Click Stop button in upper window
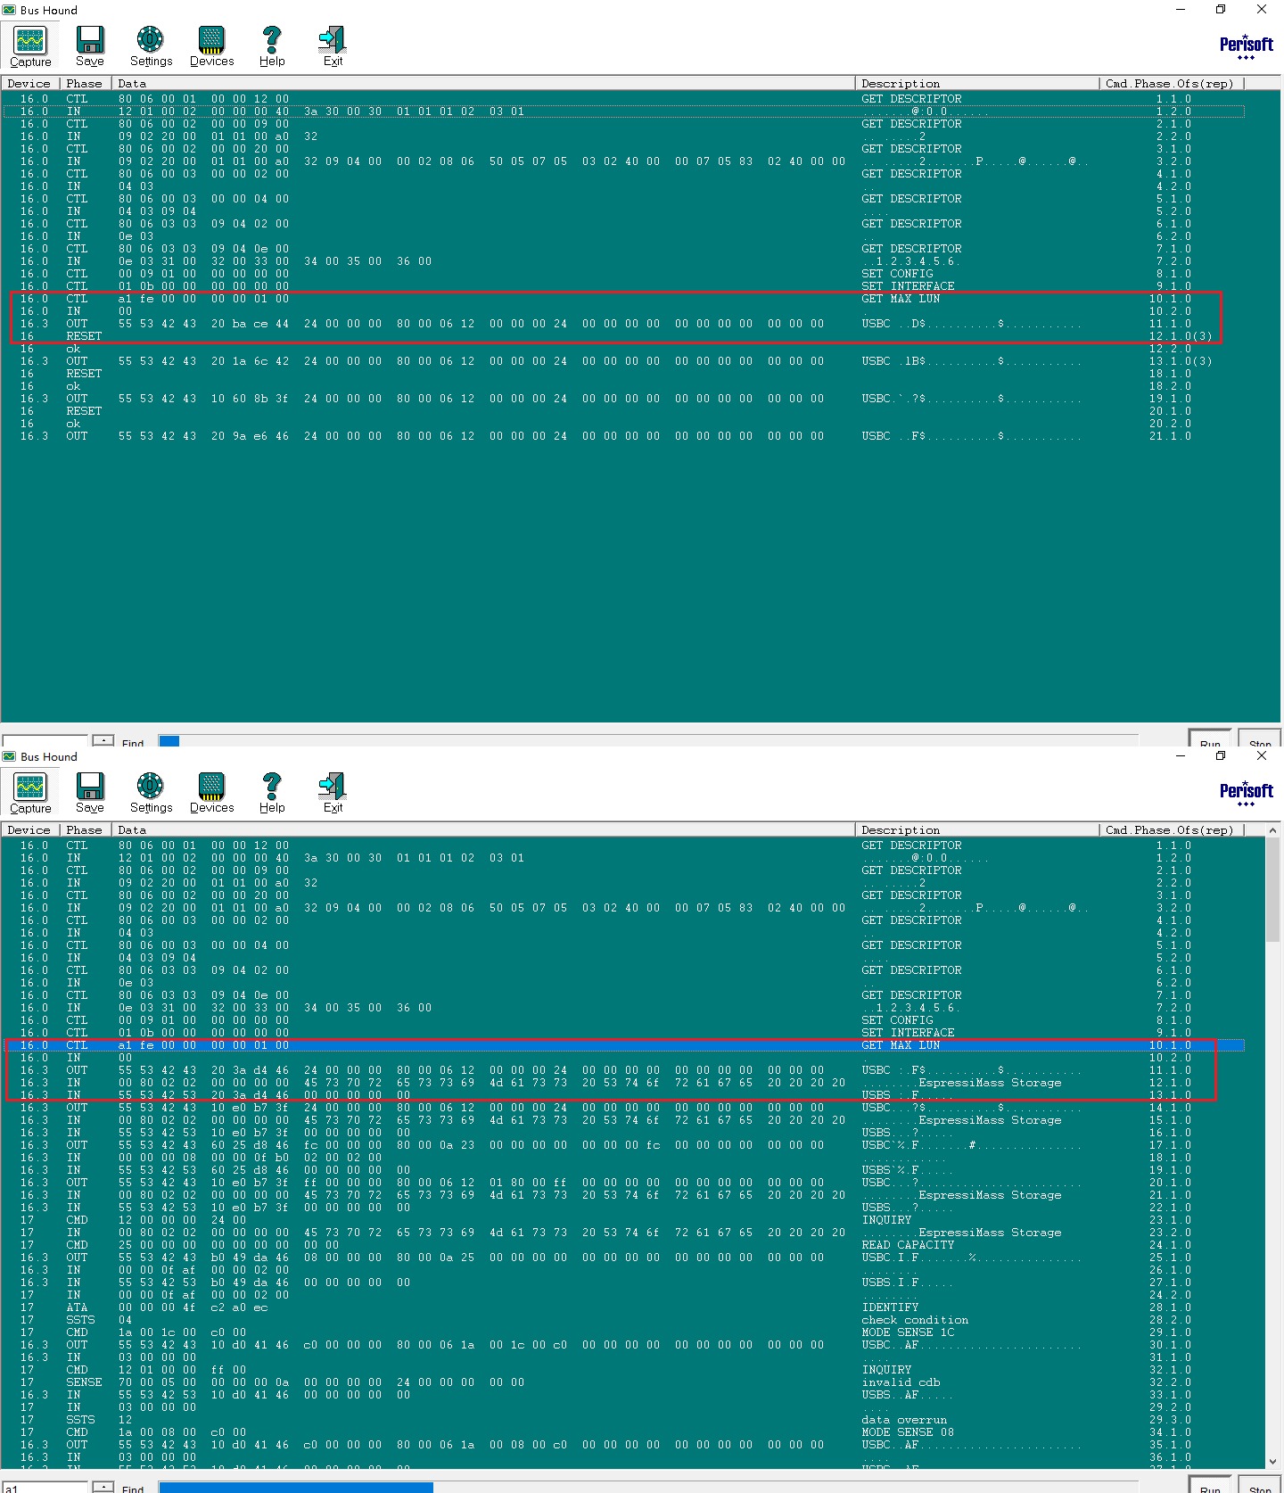 [1260, 738]
